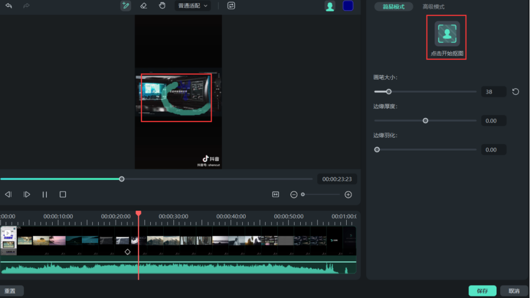This screenshot has height=298, width=530.
Task: Select the add brush pen tool
Action: [x=125, y=6]
